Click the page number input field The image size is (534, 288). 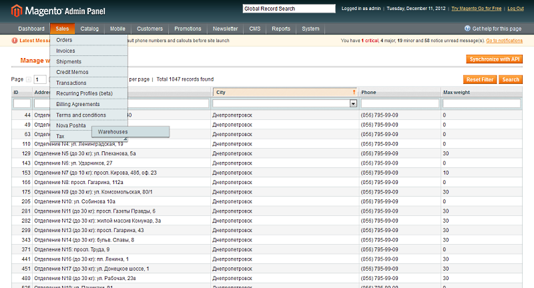[x=40, y=79]
